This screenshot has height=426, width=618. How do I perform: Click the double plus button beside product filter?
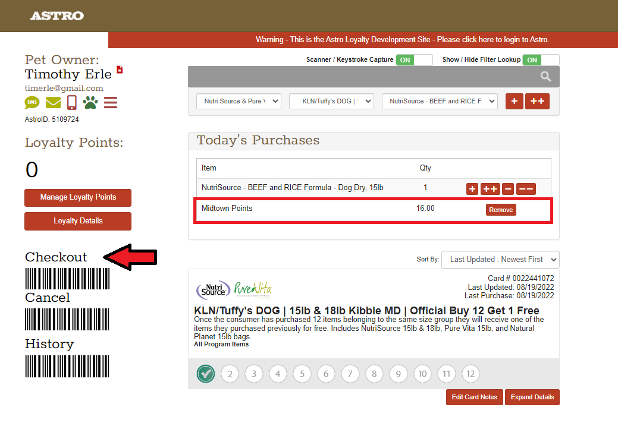[x=537, y=101]
